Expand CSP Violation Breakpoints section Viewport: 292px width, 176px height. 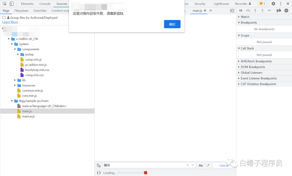(264, 84)
